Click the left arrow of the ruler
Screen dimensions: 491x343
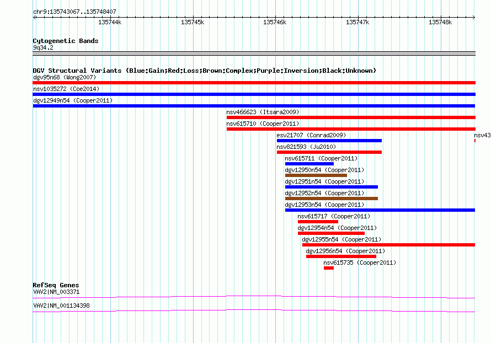coord(34,17)
